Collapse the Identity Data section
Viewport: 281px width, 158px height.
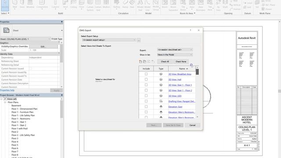(x=59, y=54)
